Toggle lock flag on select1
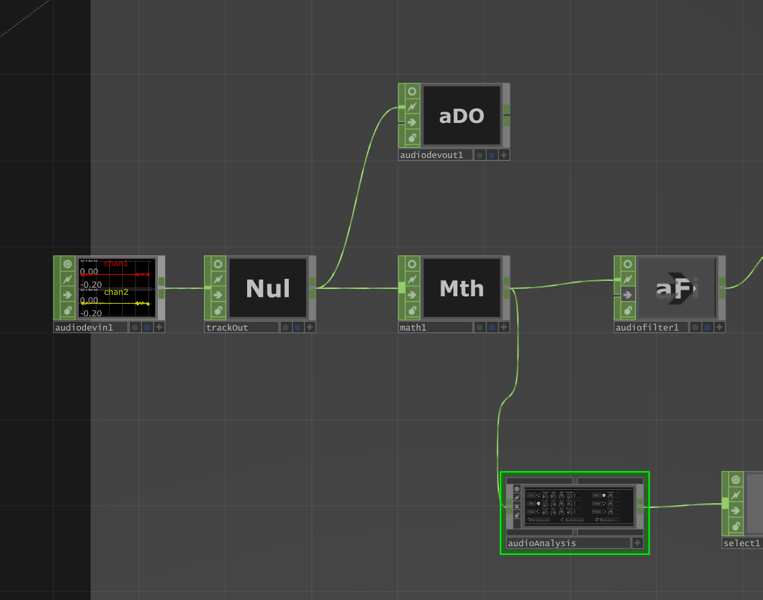Screen dimensions: 763x600 (x=735, y=525)
